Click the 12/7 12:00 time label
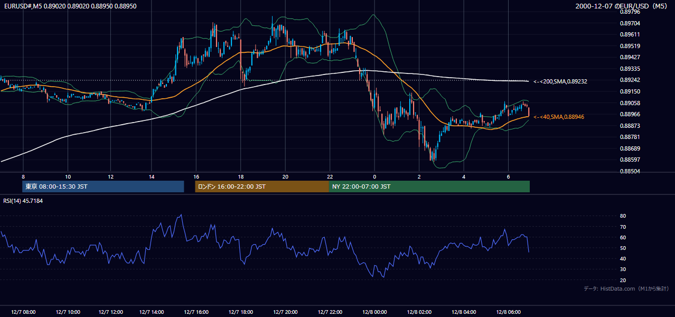 (x=110, y=312)
